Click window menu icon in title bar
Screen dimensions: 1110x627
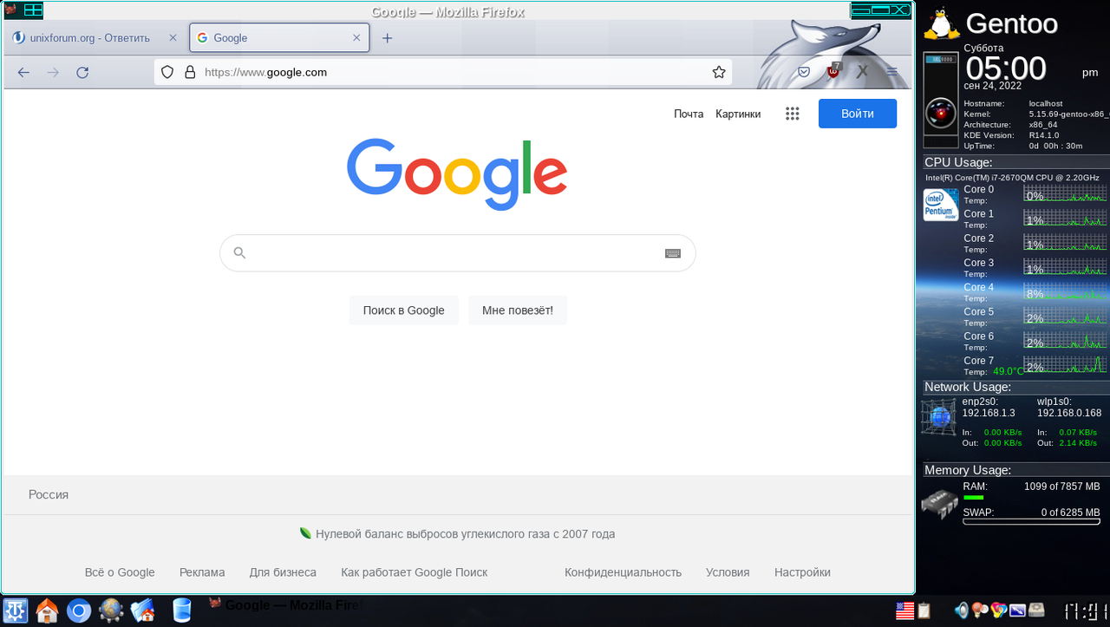tap(10, 10)
